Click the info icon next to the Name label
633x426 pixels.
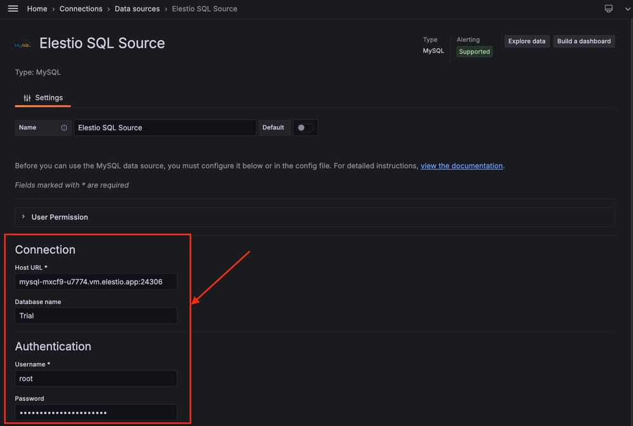(64, 127)
